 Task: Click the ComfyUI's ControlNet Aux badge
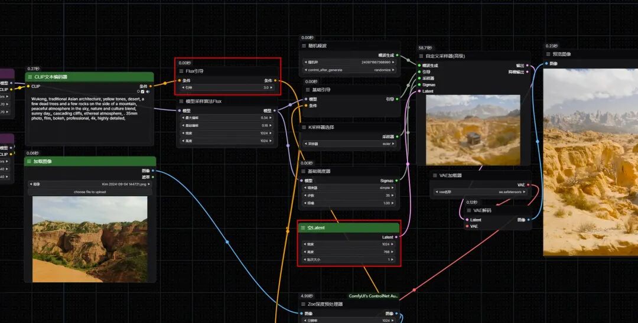(373, 296)
